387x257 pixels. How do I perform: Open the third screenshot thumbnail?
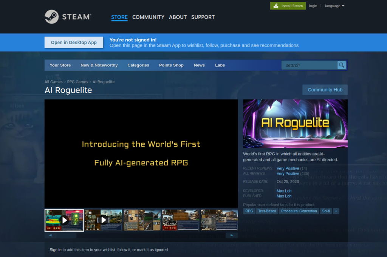(142, 220)
